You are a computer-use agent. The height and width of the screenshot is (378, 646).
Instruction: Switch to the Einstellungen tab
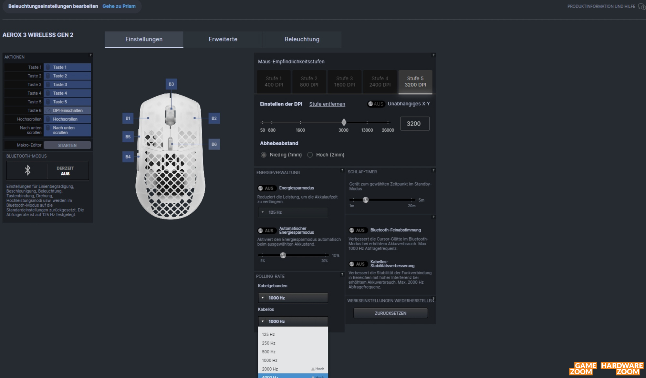144,39
